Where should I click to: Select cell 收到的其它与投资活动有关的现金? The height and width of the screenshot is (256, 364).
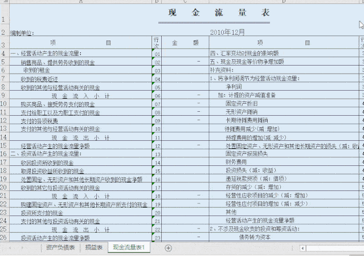(80, 187)
